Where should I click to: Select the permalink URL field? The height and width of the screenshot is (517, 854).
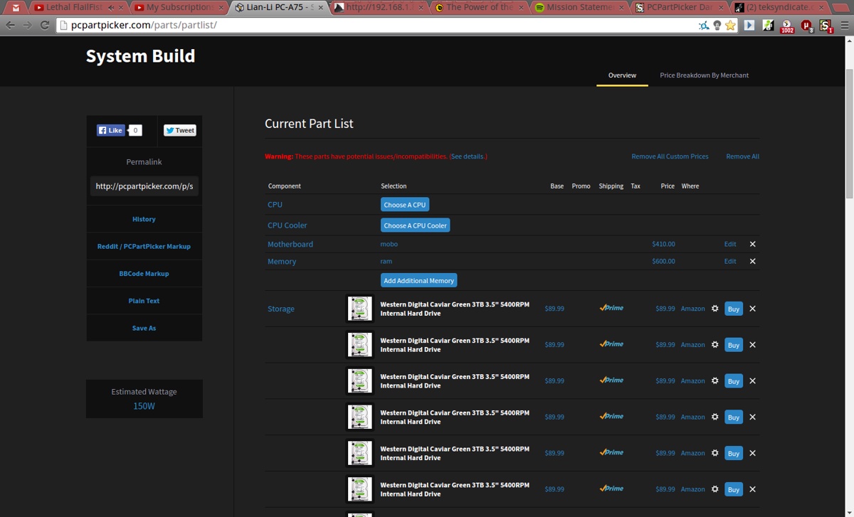pos(144,186)
